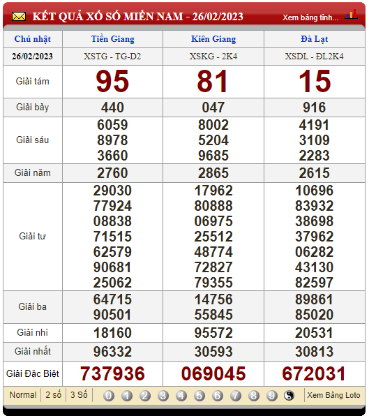Click the envelope mail icon in header
The height and width of the screenshot is (416, 369).
pyautogui.click(x=19, y=17)
